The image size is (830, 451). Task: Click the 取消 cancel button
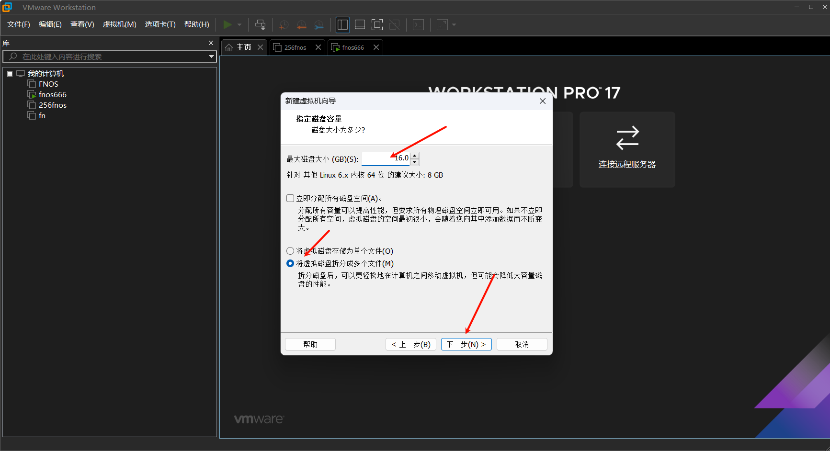pos(522,344)
